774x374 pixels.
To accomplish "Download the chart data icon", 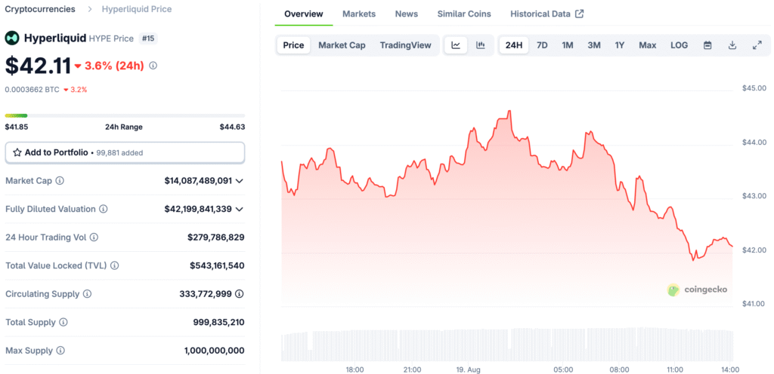I will point(732,45).
